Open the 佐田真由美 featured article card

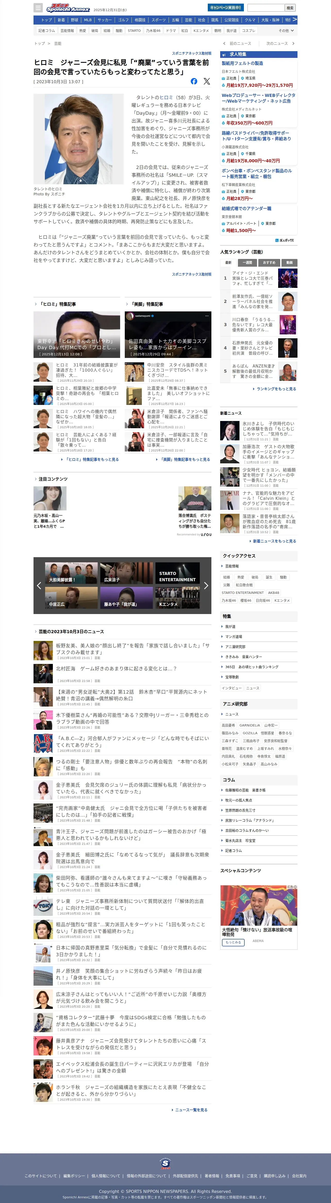[x=168, y=334]
